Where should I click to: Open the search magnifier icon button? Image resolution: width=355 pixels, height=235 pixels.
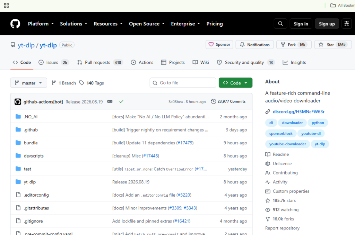pos(280,24)
